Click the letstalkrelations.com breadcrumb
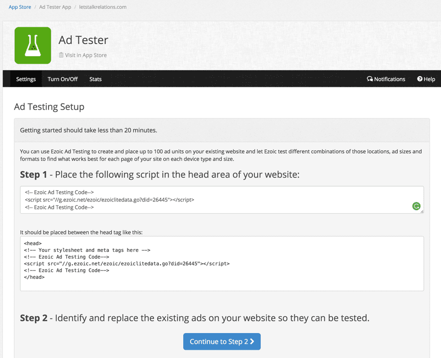This screenshot has height=358, width=441. coord(102,7)
